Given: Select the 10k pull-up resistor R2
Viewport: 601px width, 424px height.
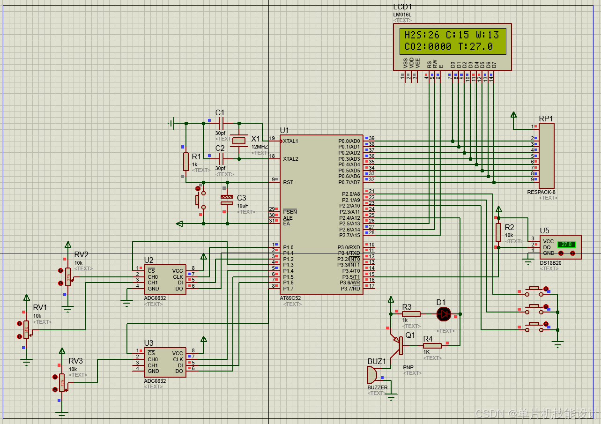Looking at the screenshot, I should pyautogui.click(x=498, y=232).
